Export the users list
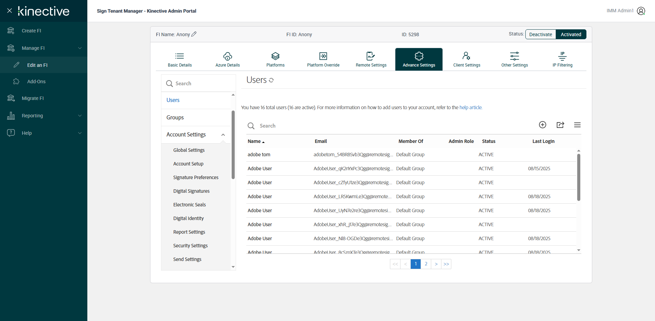Image resolution: width=655 pixels, height=321 pixels. [x=560, y=125]
